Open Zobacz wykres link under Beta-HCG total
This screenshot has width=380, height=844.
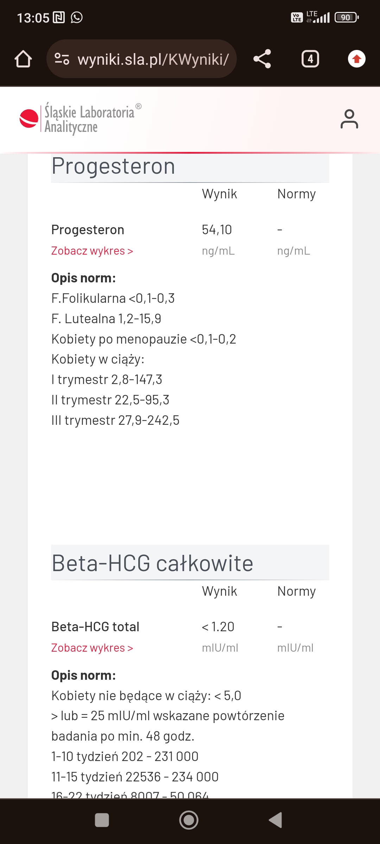pyautogui.click(x=92, y=648)
